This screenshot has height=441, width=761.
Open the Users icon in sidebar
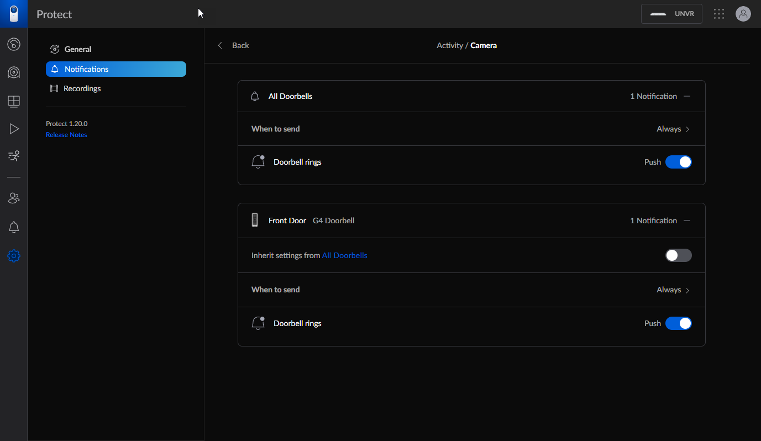tap(14, 198)
